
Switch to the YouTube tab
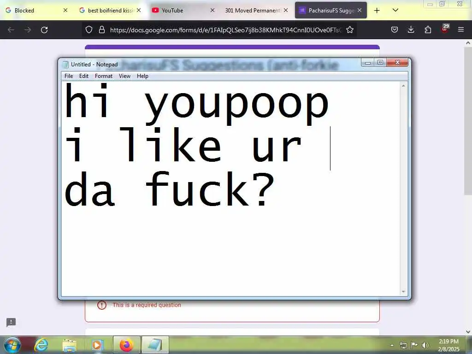coord(183,10)
